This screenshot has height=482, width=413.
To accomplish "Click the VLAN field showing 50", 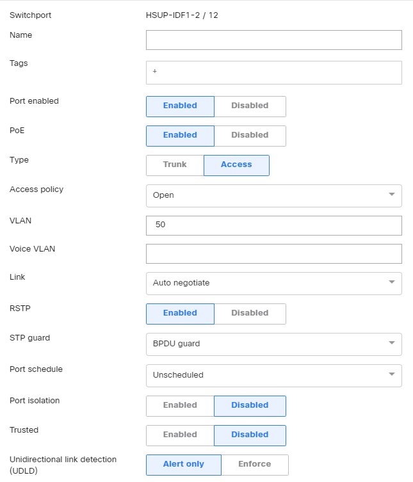I will point(273,225).
